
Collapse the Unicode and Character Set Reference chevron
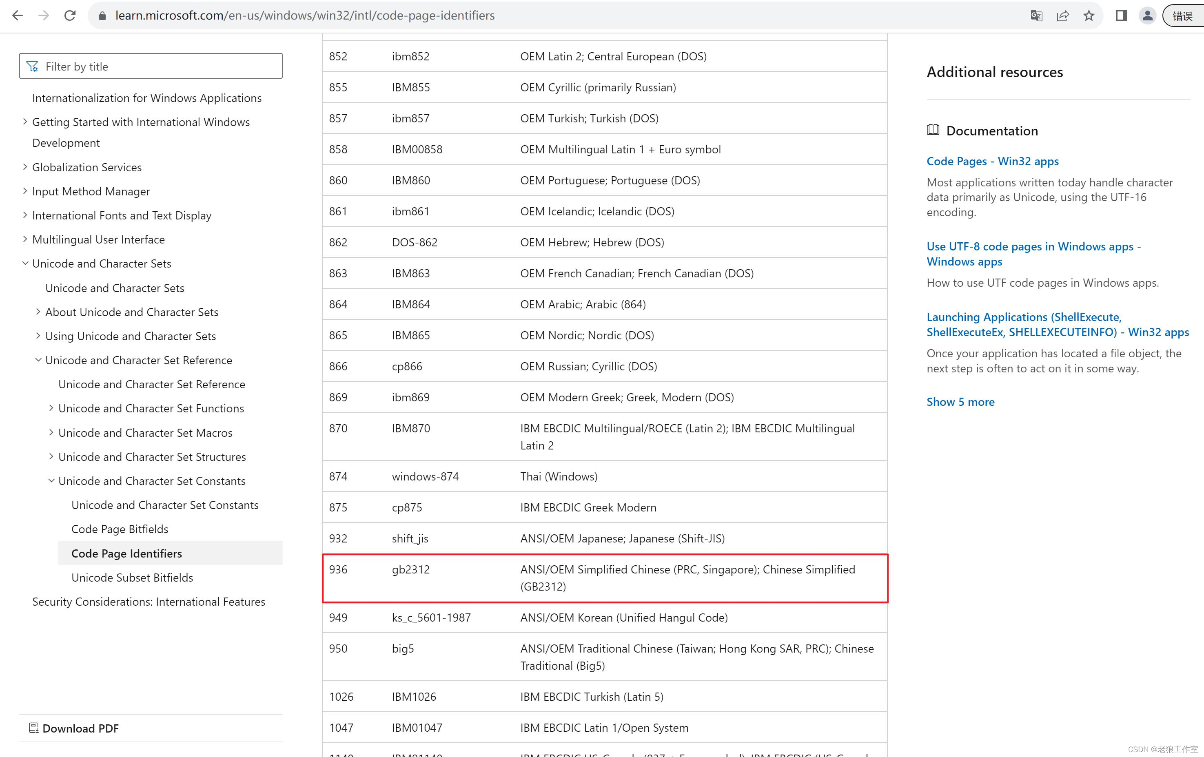[x=38, y=359]
